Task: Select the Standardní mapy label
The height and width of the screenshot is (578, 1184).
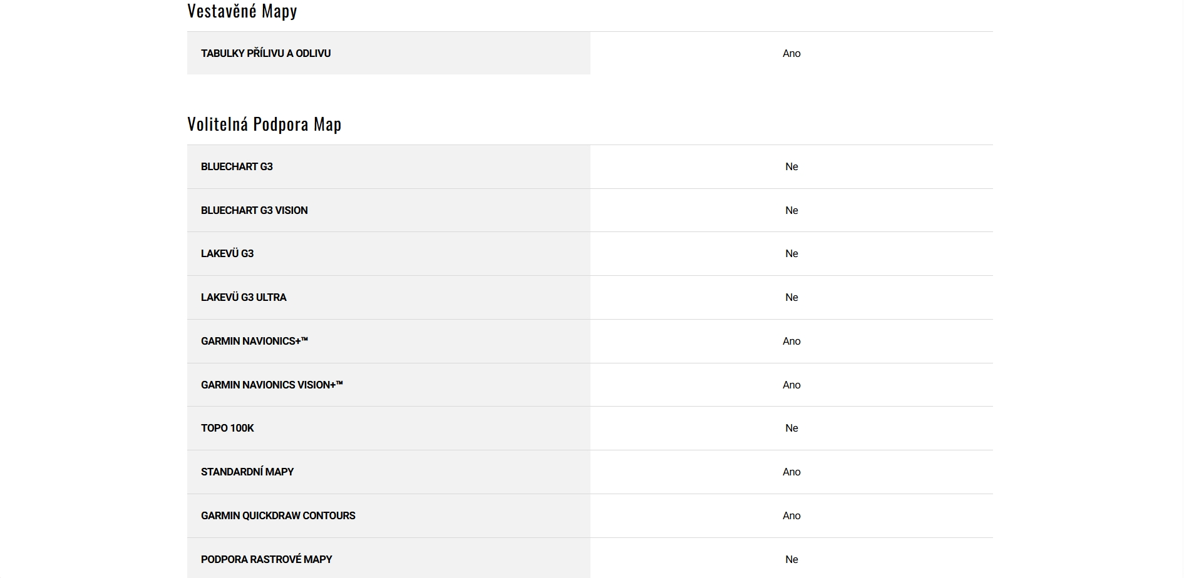Action: point(247,472)
